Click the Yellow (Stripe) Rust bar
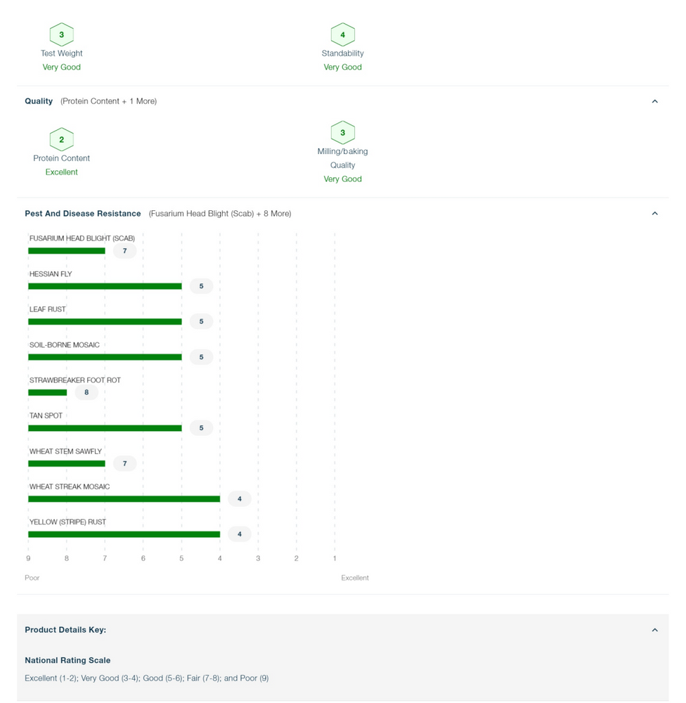Screen dimensions: 686x703 click(124, 534)
